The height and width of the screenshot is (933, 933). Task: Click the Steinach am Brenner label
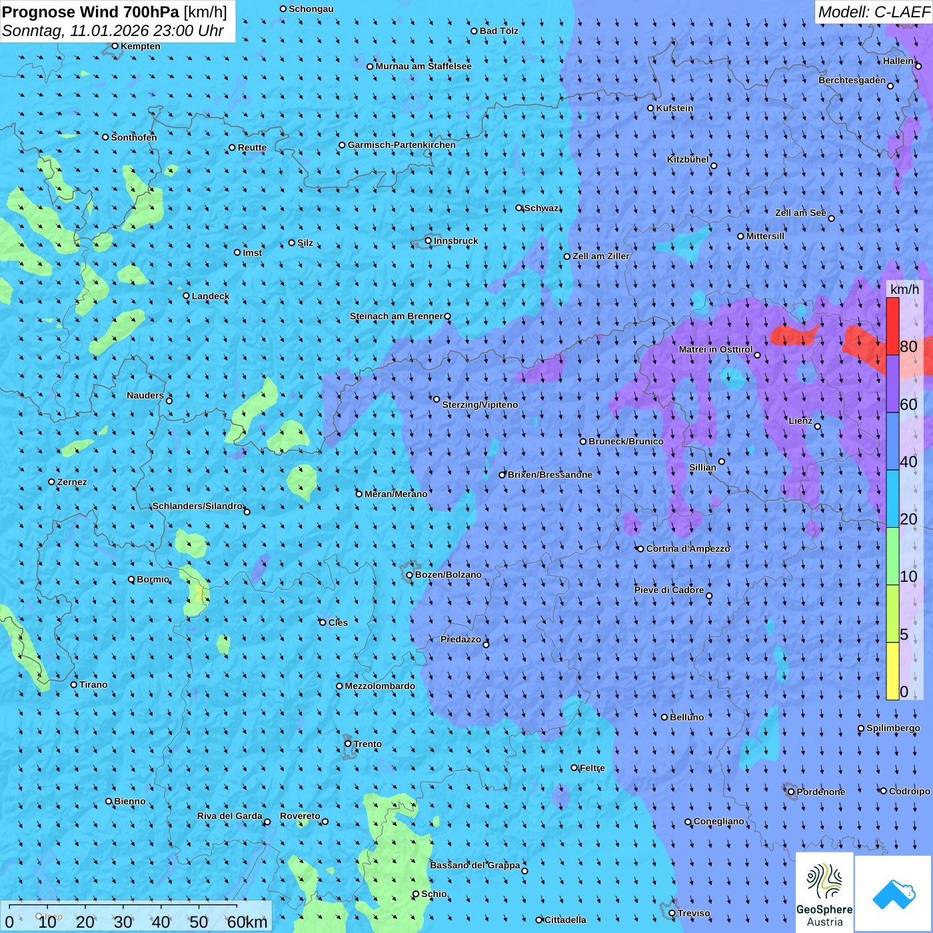[x=396, y=316]
